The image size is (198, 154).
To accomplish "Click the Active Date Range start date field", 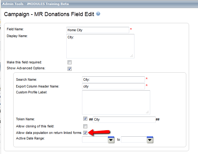I will pos(95,139).
